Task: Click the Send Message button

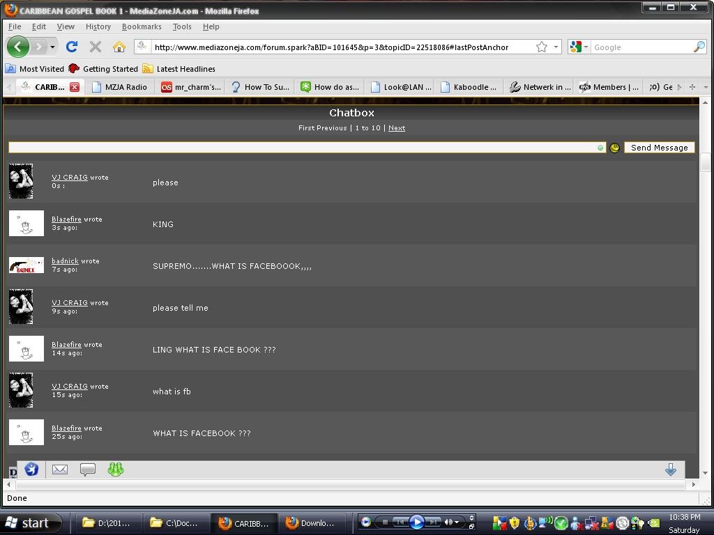Action: pyautogui.click(x=659, y=148)
